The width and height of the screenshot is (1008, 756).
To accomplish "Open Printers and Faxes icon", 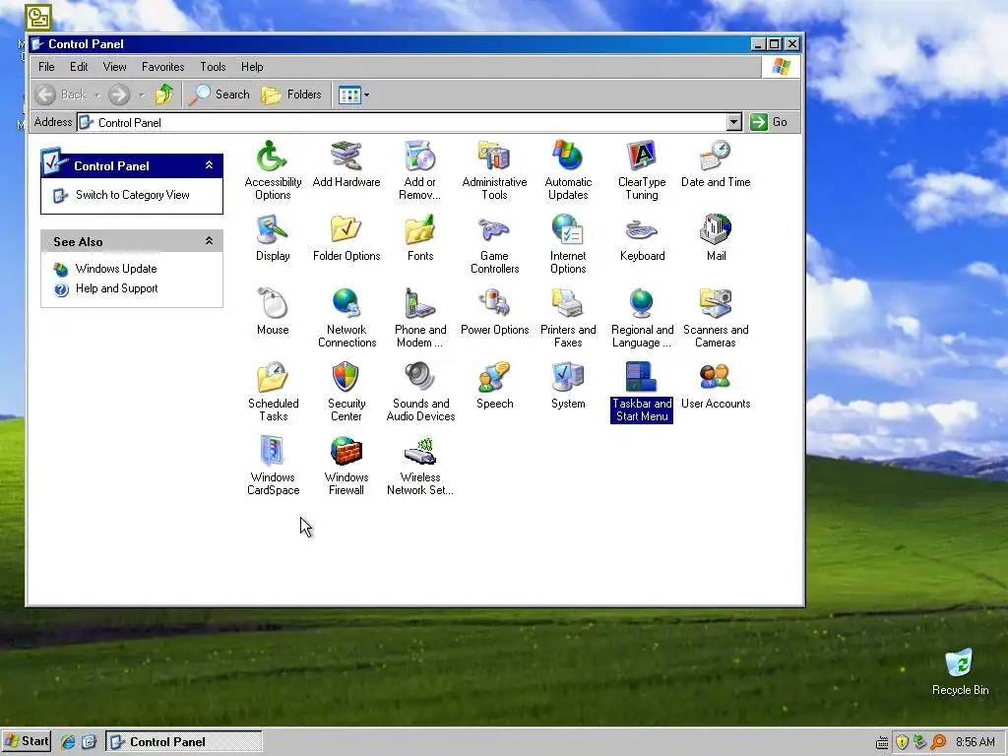I will tap(568, 304).
